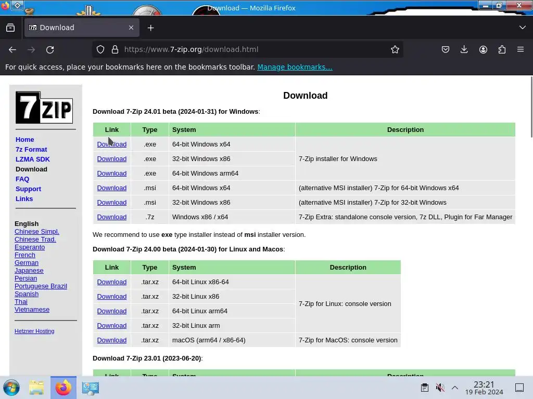533x399 pixels.
Task: Click the 'Download' page heading text
Action: (x=305, y=96)
